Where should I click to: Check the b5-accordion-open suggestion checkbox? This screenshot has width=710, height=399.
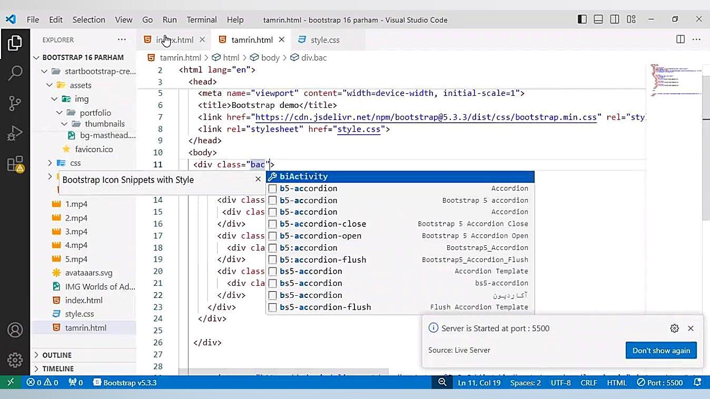[272, 236]
